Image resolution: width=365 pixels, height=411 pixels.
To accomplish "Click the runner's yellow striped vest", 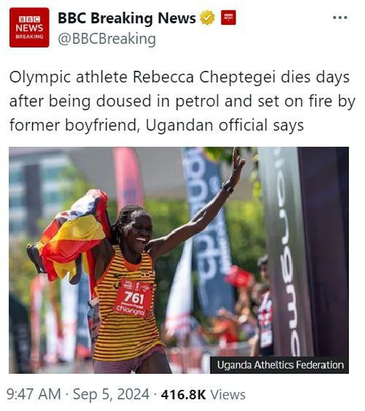I will 127,304.
